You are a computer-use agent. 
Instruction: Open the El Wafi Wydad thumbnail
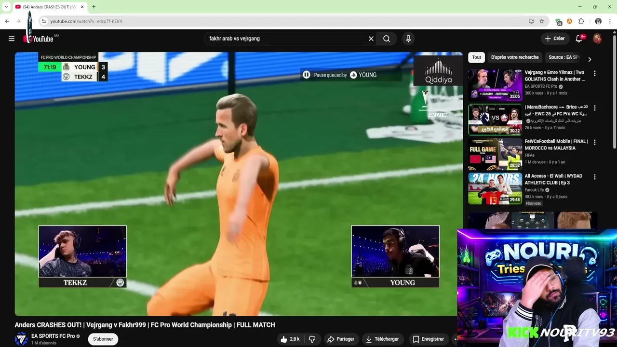tap(495, 189)
